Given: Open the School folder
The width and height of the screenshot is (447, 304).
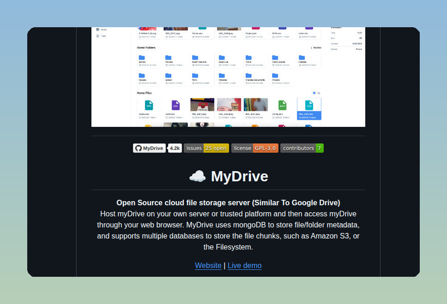Looking at the screenshot, I should [168, 76].
